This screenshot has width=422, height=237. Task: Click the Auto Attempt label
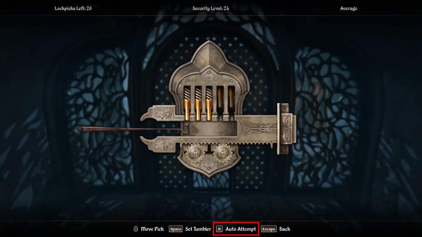pyautogui.click(x=241, y=229)
